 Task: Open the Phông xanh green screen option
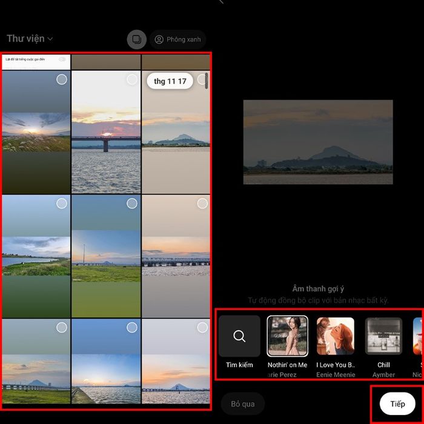tap(177, 39)
